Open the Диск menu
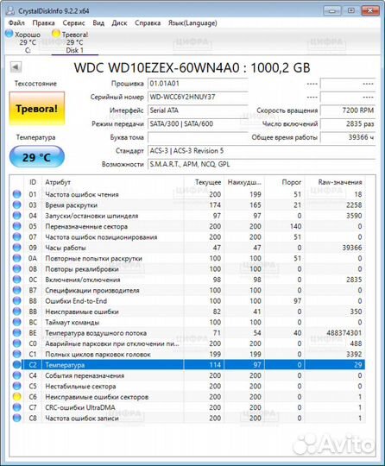The image size is (385, 466). (119, 23)
